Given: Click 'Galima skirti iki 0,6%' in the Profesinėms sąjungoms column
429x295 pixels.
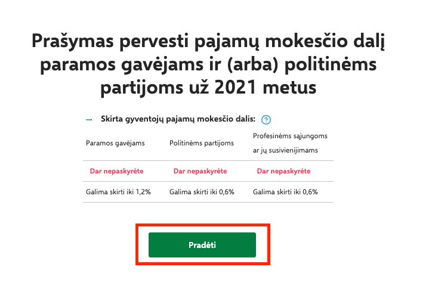Looking at the screenshot, I should (285, 192).
